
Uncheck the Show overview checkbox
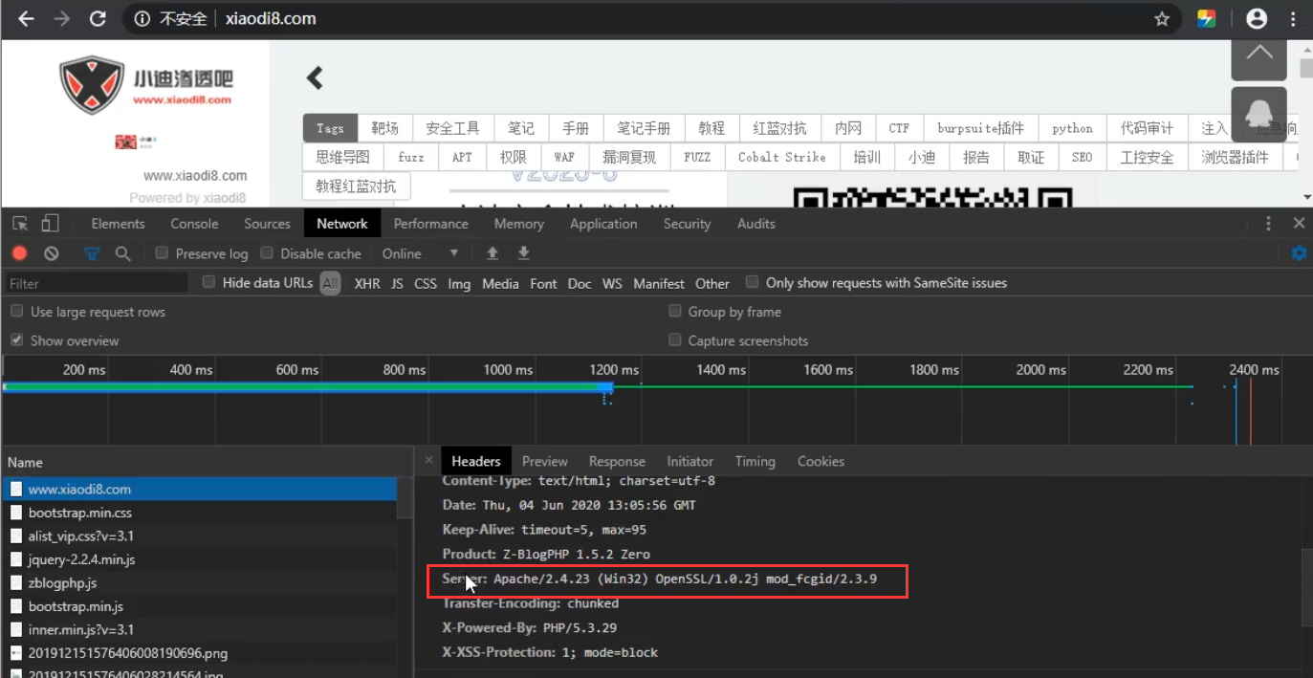tap(17, 340)
